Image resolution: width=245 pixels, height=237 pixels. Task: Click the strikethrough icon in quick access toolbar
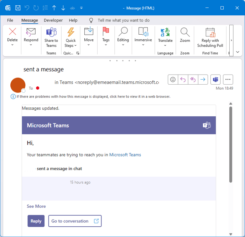pyautogui.click(x=72, y=8)
